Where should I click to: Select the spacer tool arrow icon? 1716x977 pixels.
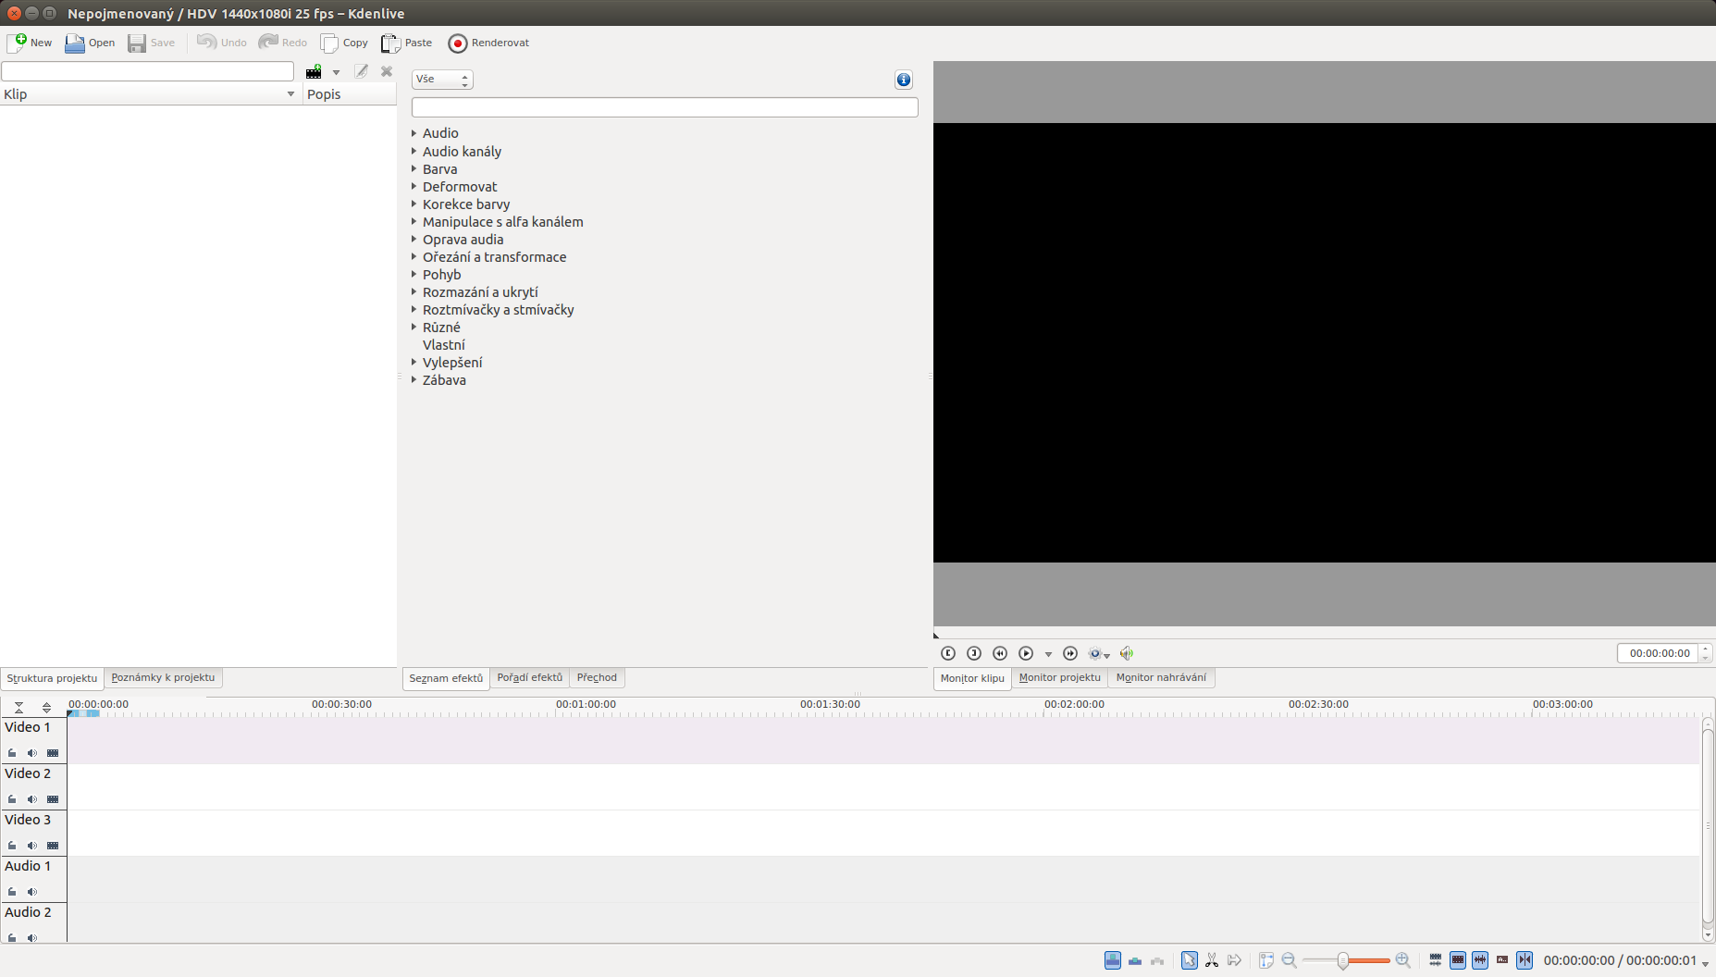point(1234,960)
